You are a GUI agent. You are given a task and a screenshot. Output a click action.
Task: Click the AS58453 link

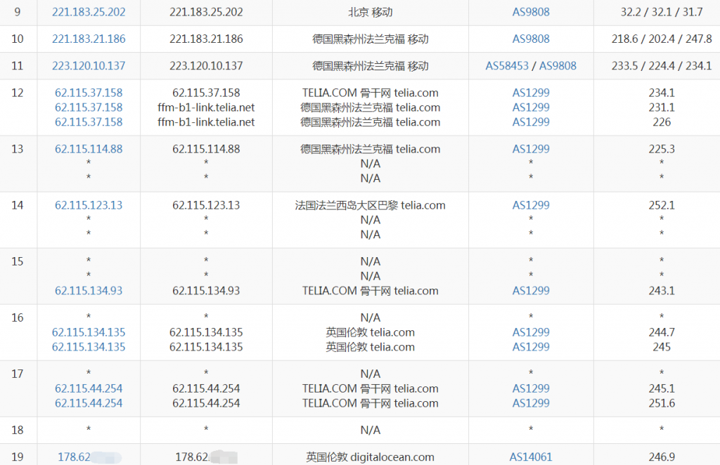click(x=507, y=65)
